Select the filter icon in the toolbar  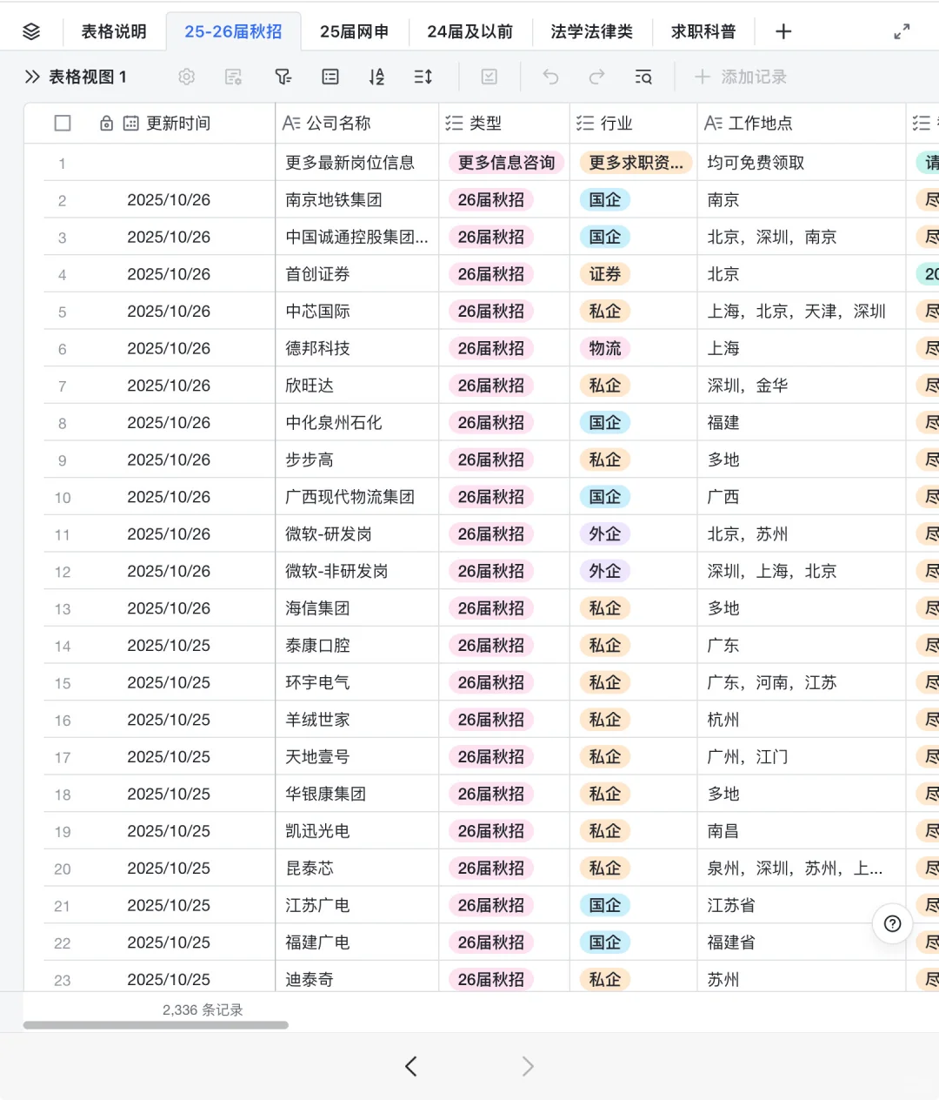coord(283,77)
